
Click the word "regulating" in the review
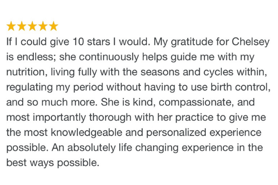30,88
